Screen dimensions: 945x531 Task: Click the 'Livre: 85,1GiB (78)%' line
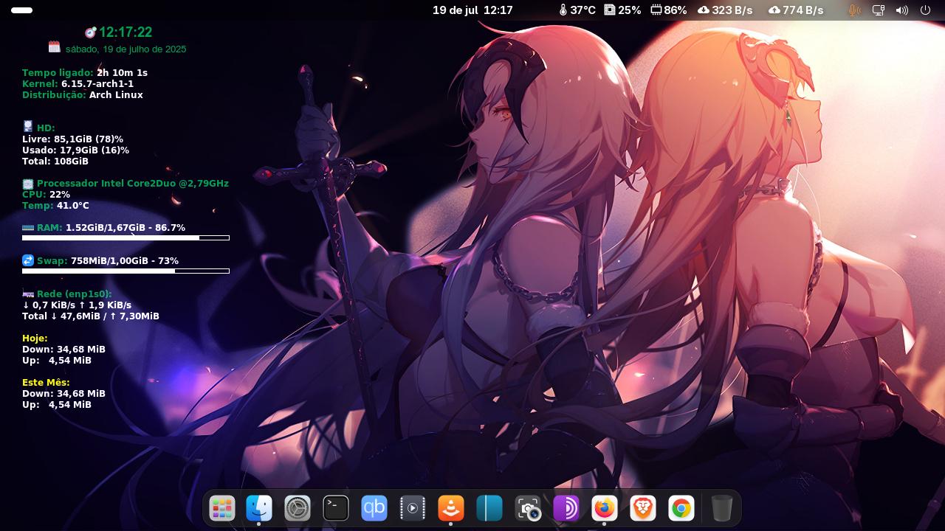pos(72,139)
